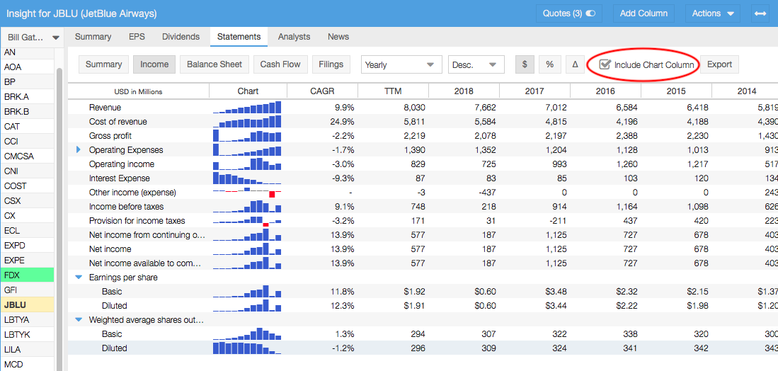Click the Income before taxes row label

pos(127,206)
